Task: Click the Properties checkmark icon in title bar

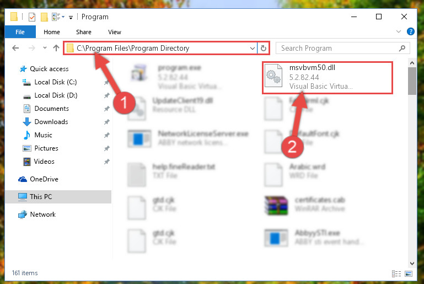Action: pos(32,17)
